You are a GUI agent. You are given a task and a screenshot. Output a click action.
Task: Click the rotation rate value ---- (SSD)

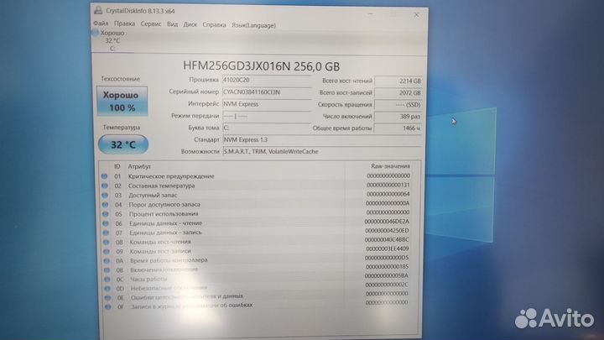pyautogui.click(x=398, y=104)
